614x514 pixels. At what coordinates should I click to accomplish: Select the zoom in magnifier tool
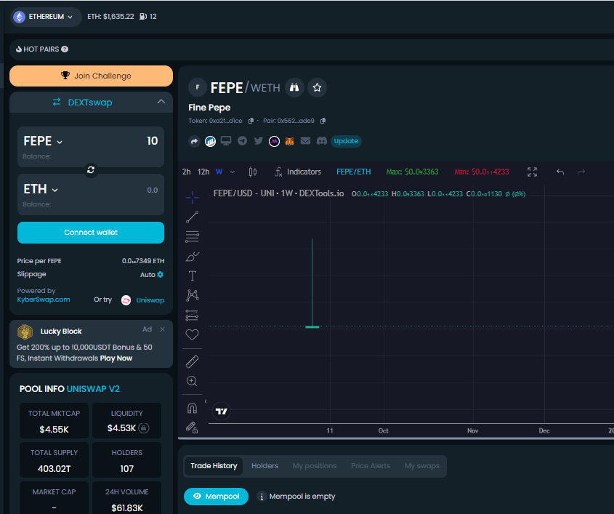[x=193, y=381]
